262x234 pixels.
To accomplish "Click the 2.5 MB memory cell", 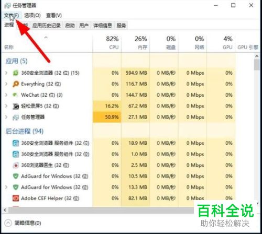I will [136, 165].
